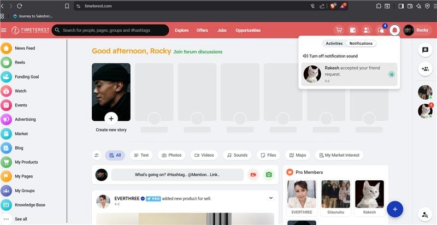Image resolution: width=437 pixels, height=225 pixels.
Task: Select the All feed filter
Action: click(x=115, y=155)
